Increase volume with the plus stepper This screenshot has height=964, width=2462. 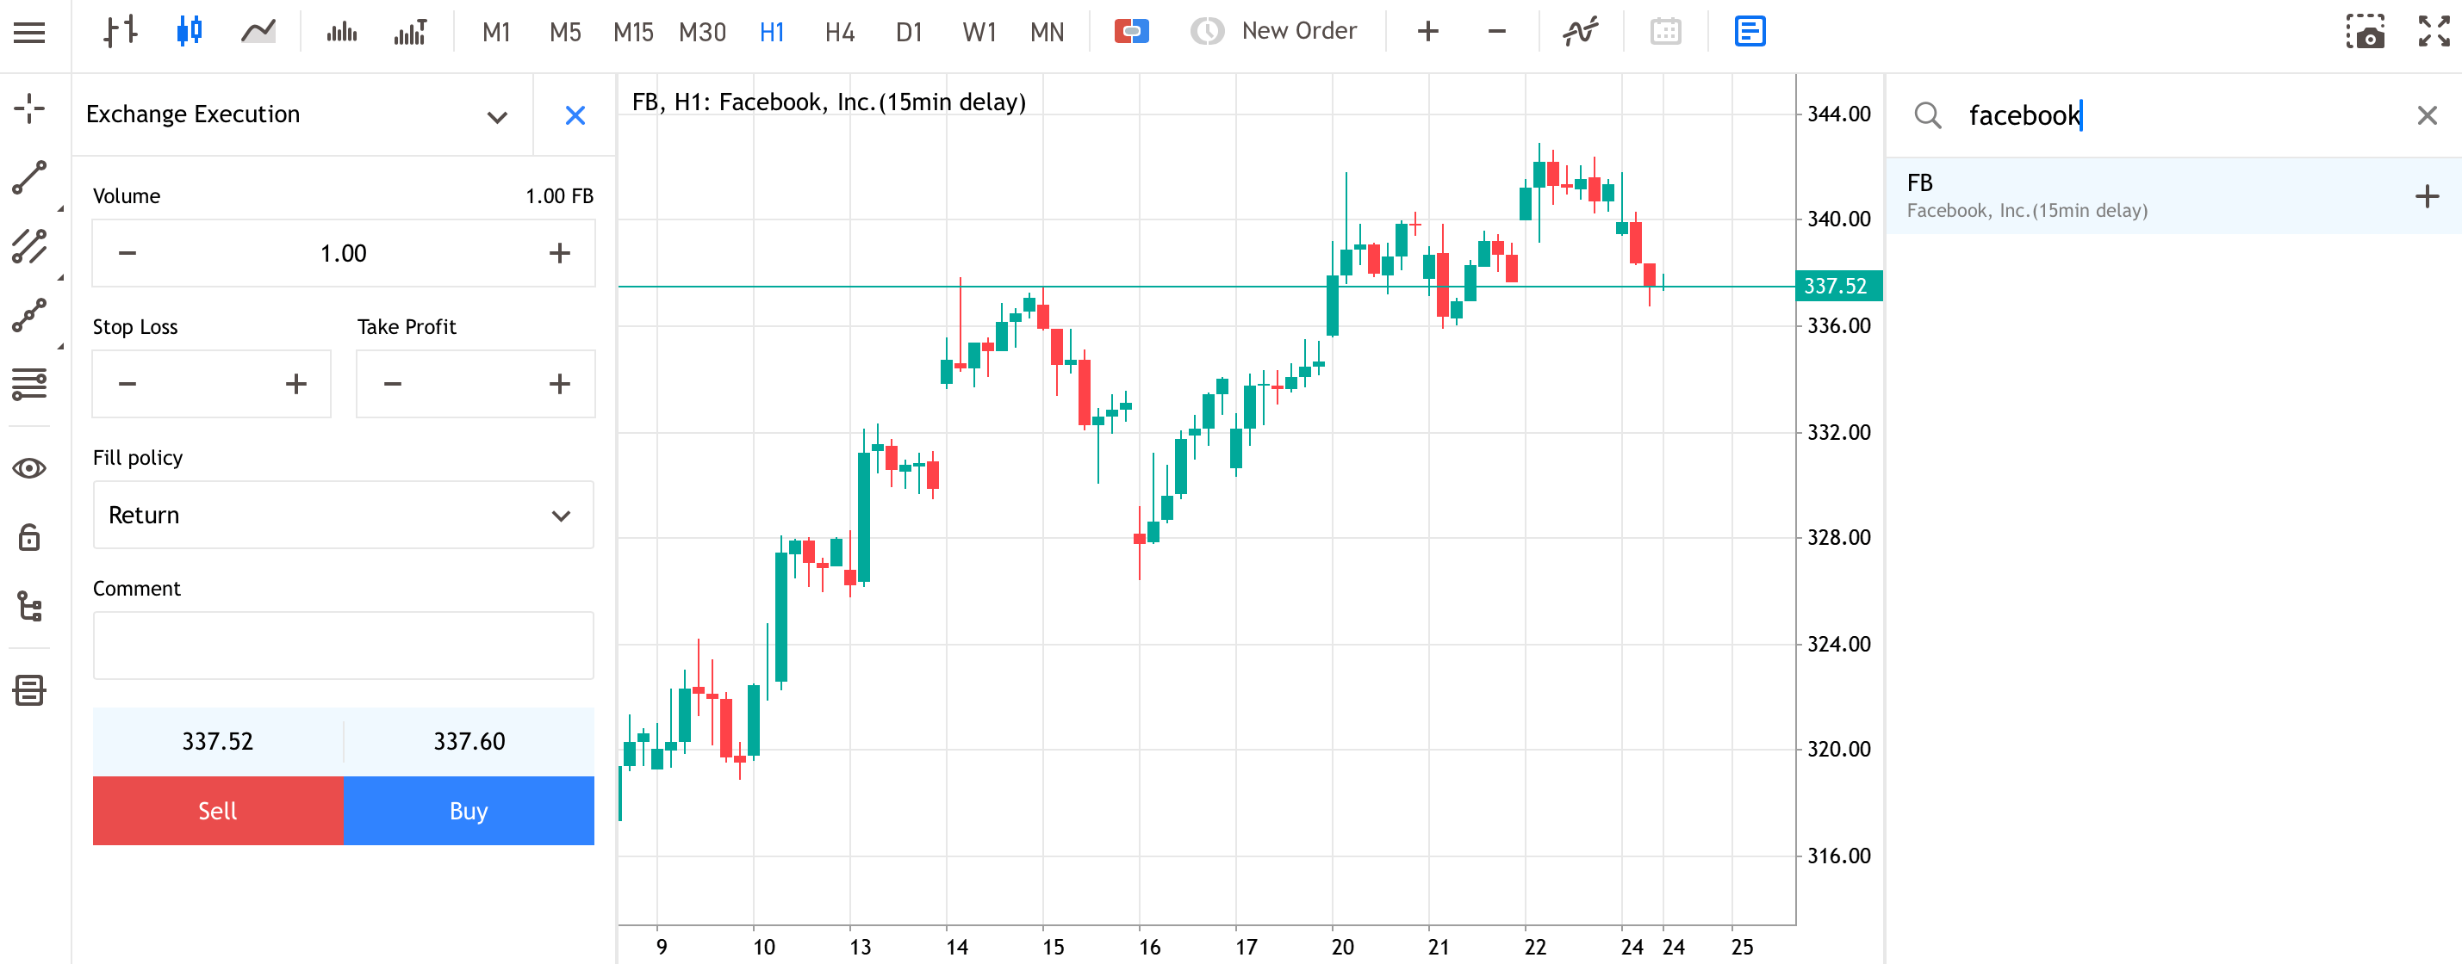(560, 253)
